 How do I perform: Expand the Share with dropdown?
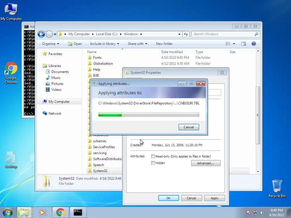[137, 44]
